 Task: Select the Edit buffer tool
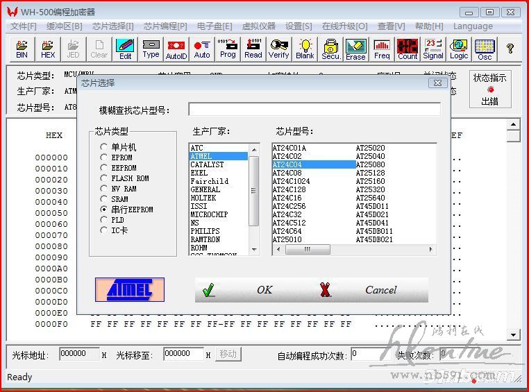125,49
